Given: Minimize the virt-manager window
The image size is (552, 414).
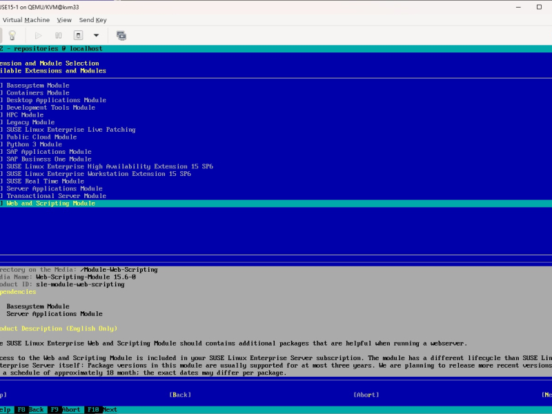Looking at the screenshot, I should click(x=518, y=7).
